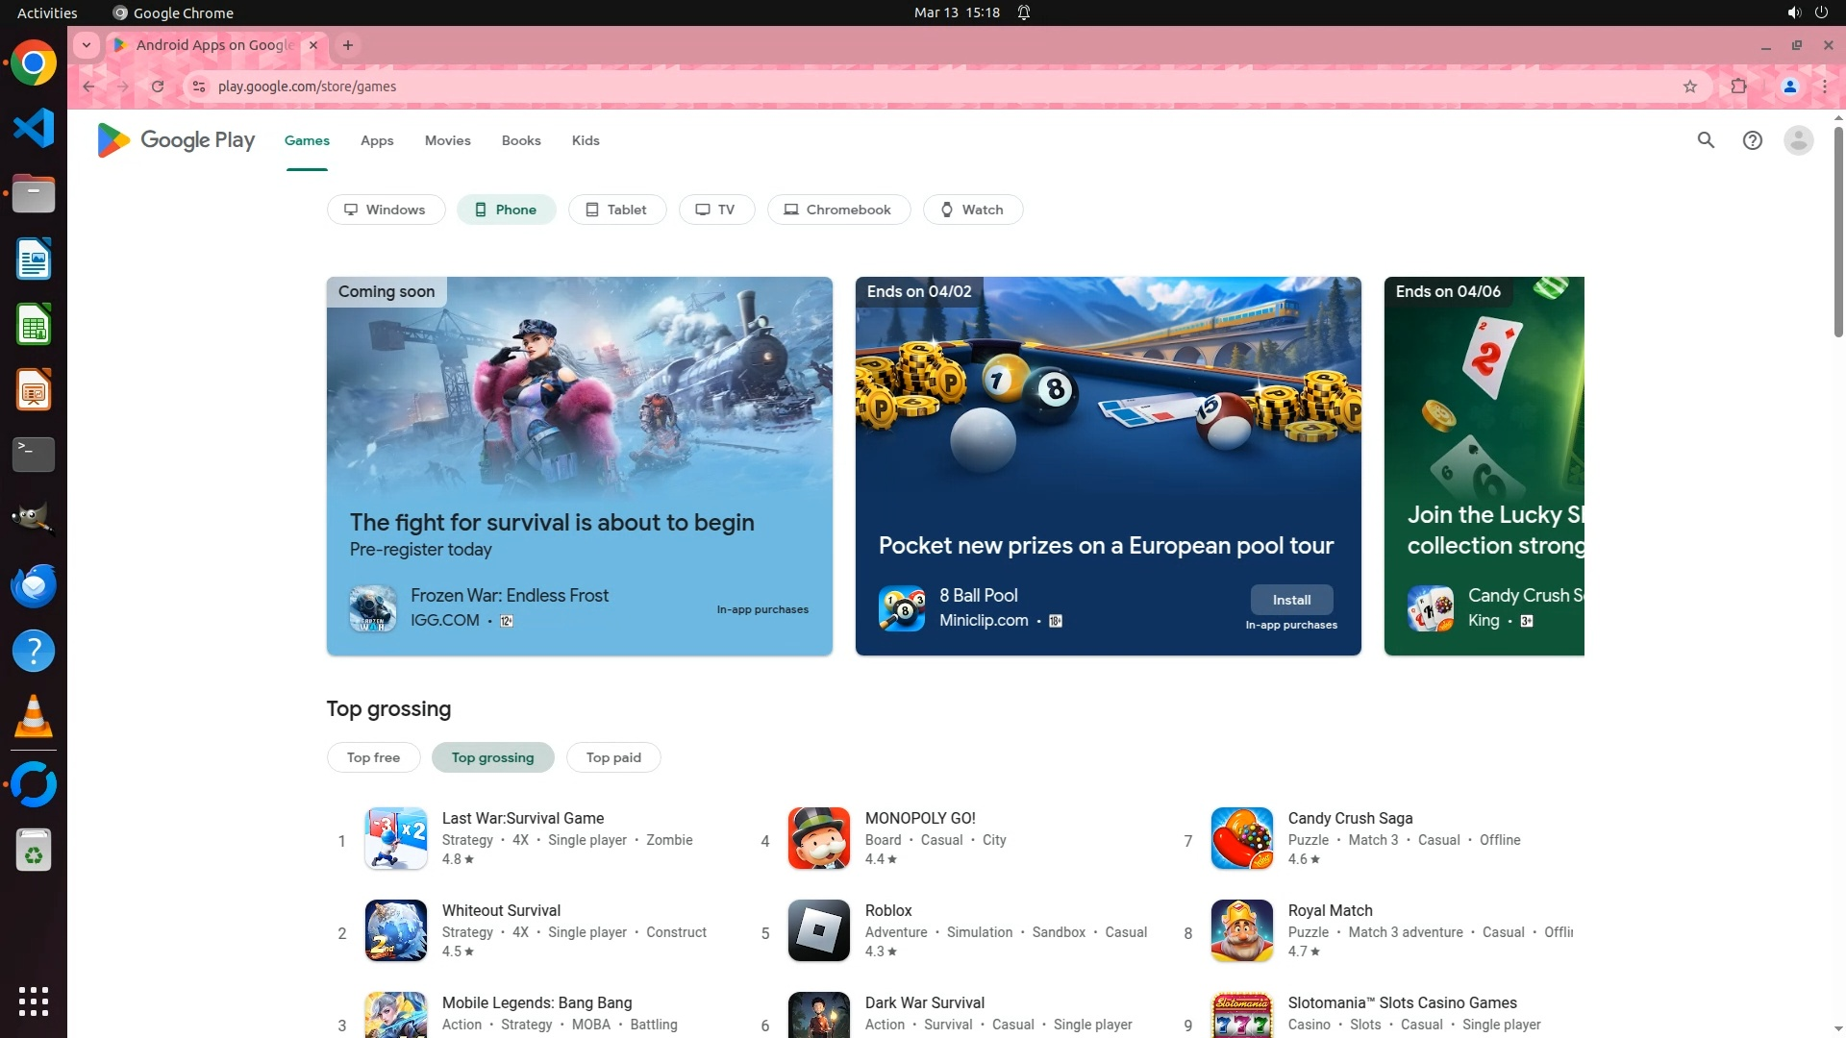The height and width of the screenshot is (1038, 1846).
Task: Open the system power menu
Action: (x=1821, y=12)
